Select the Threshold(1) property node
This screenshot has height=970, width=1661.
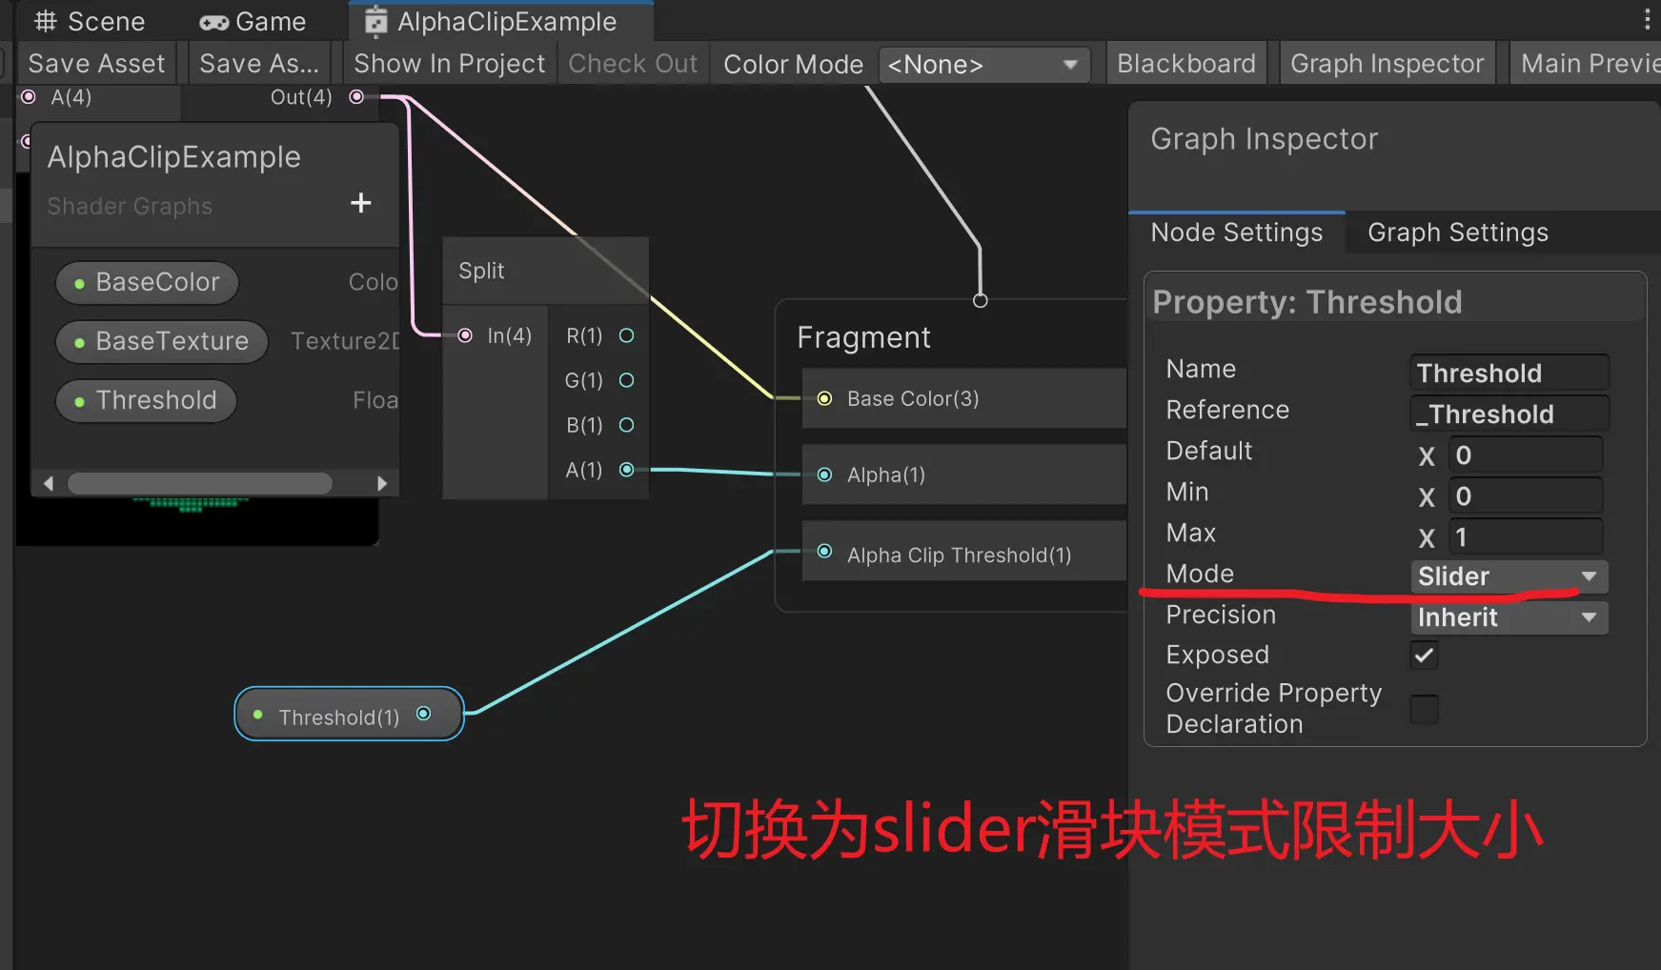coord(349,715)
